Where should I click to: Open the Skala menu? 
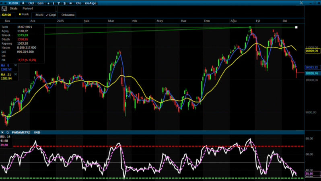[14, 8]
